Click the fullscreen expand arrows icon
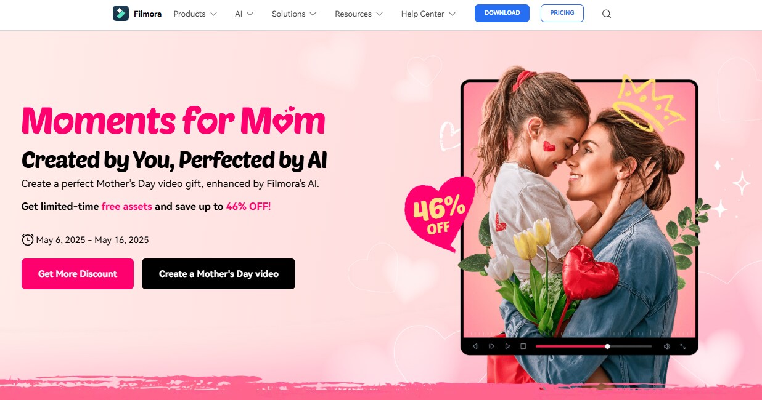The width and height of the screenshot is (762, 400). (x=682, y=346)
